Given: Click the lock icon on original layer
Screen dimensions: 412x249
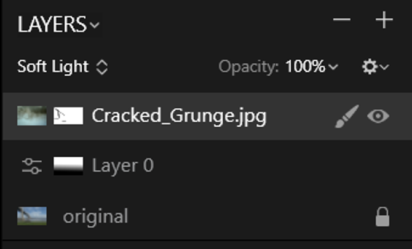Looking at the screenshot, I should pos(382,216).
